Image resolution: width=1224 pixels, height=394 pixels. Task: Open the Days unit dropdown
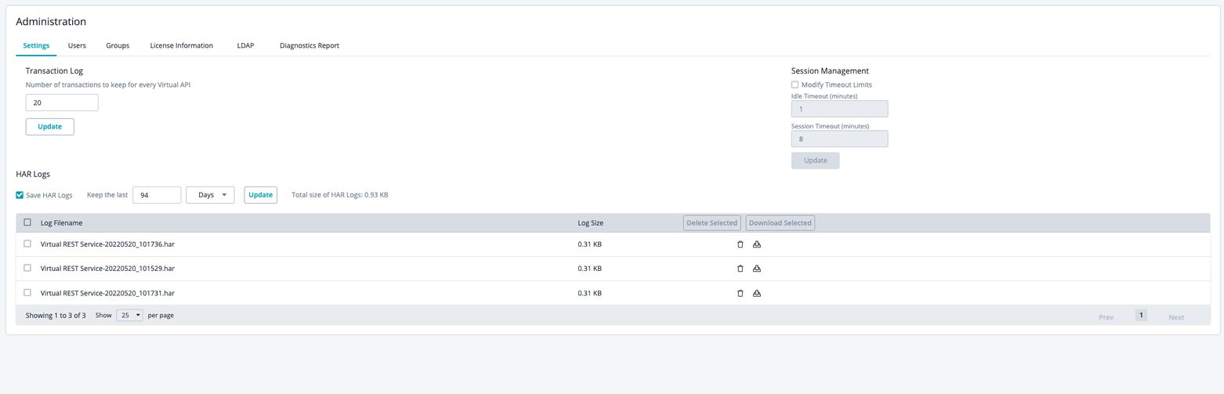[210, 195]
